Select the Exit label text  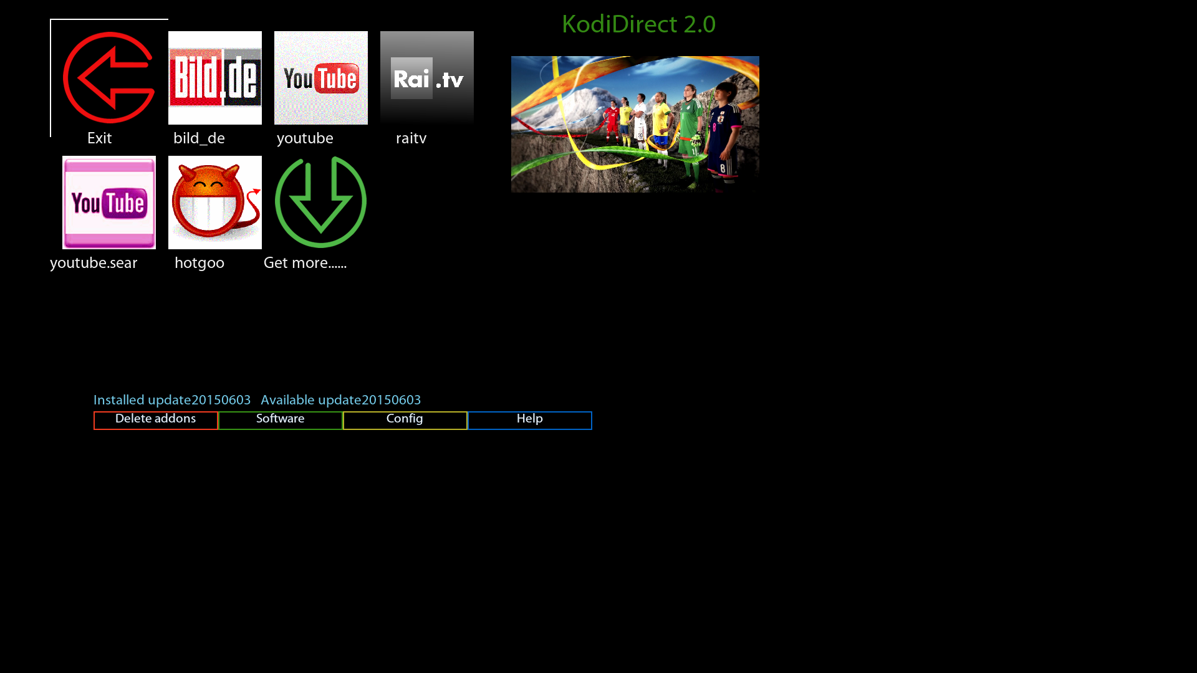point(100,139)
